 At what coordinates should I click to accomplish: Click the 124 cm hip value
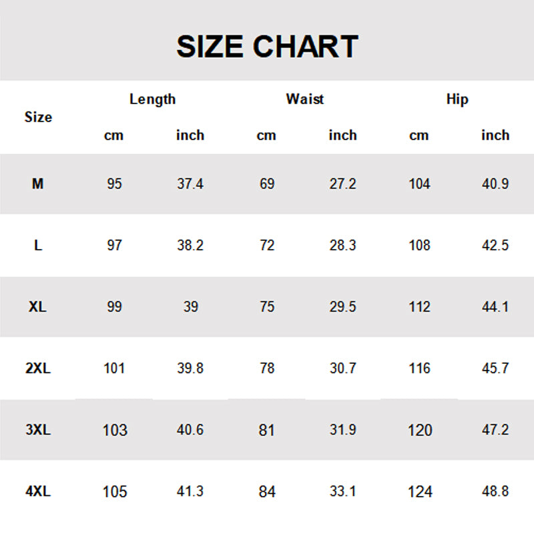[420, 492]
